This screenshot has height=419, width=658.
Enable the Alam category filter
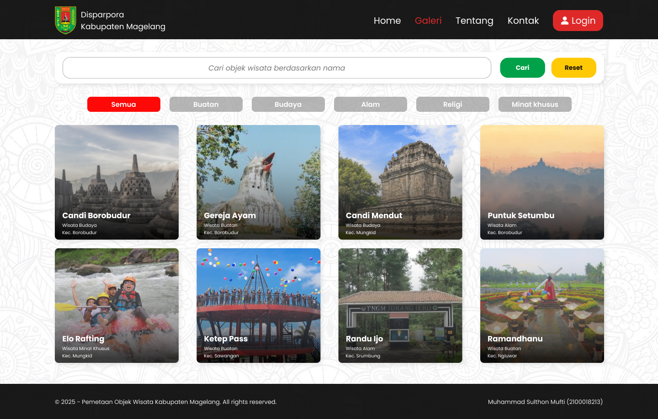click(370, 104)
